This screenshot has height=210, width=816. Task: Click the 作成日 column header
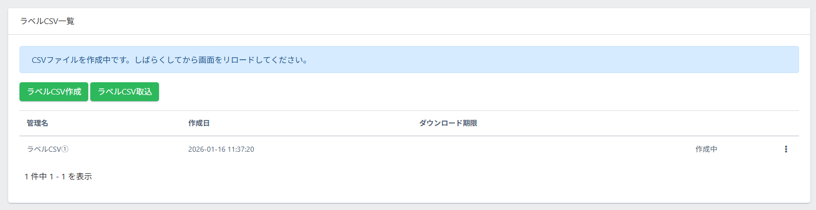pos(199,123)
